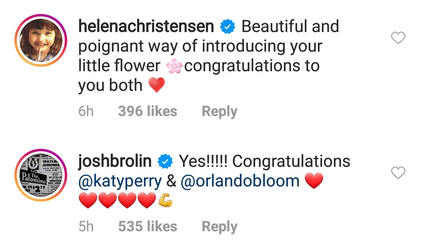Click the red heart after 'you both'

(x=156, y=85)
